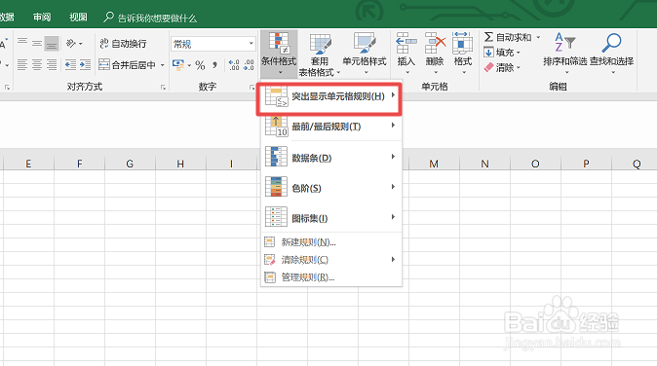Expand 填充 dropdown arrow
Image resolution: width=657 pixels, height=366 pixels.
pyautogui.click(x=519, y=53)
